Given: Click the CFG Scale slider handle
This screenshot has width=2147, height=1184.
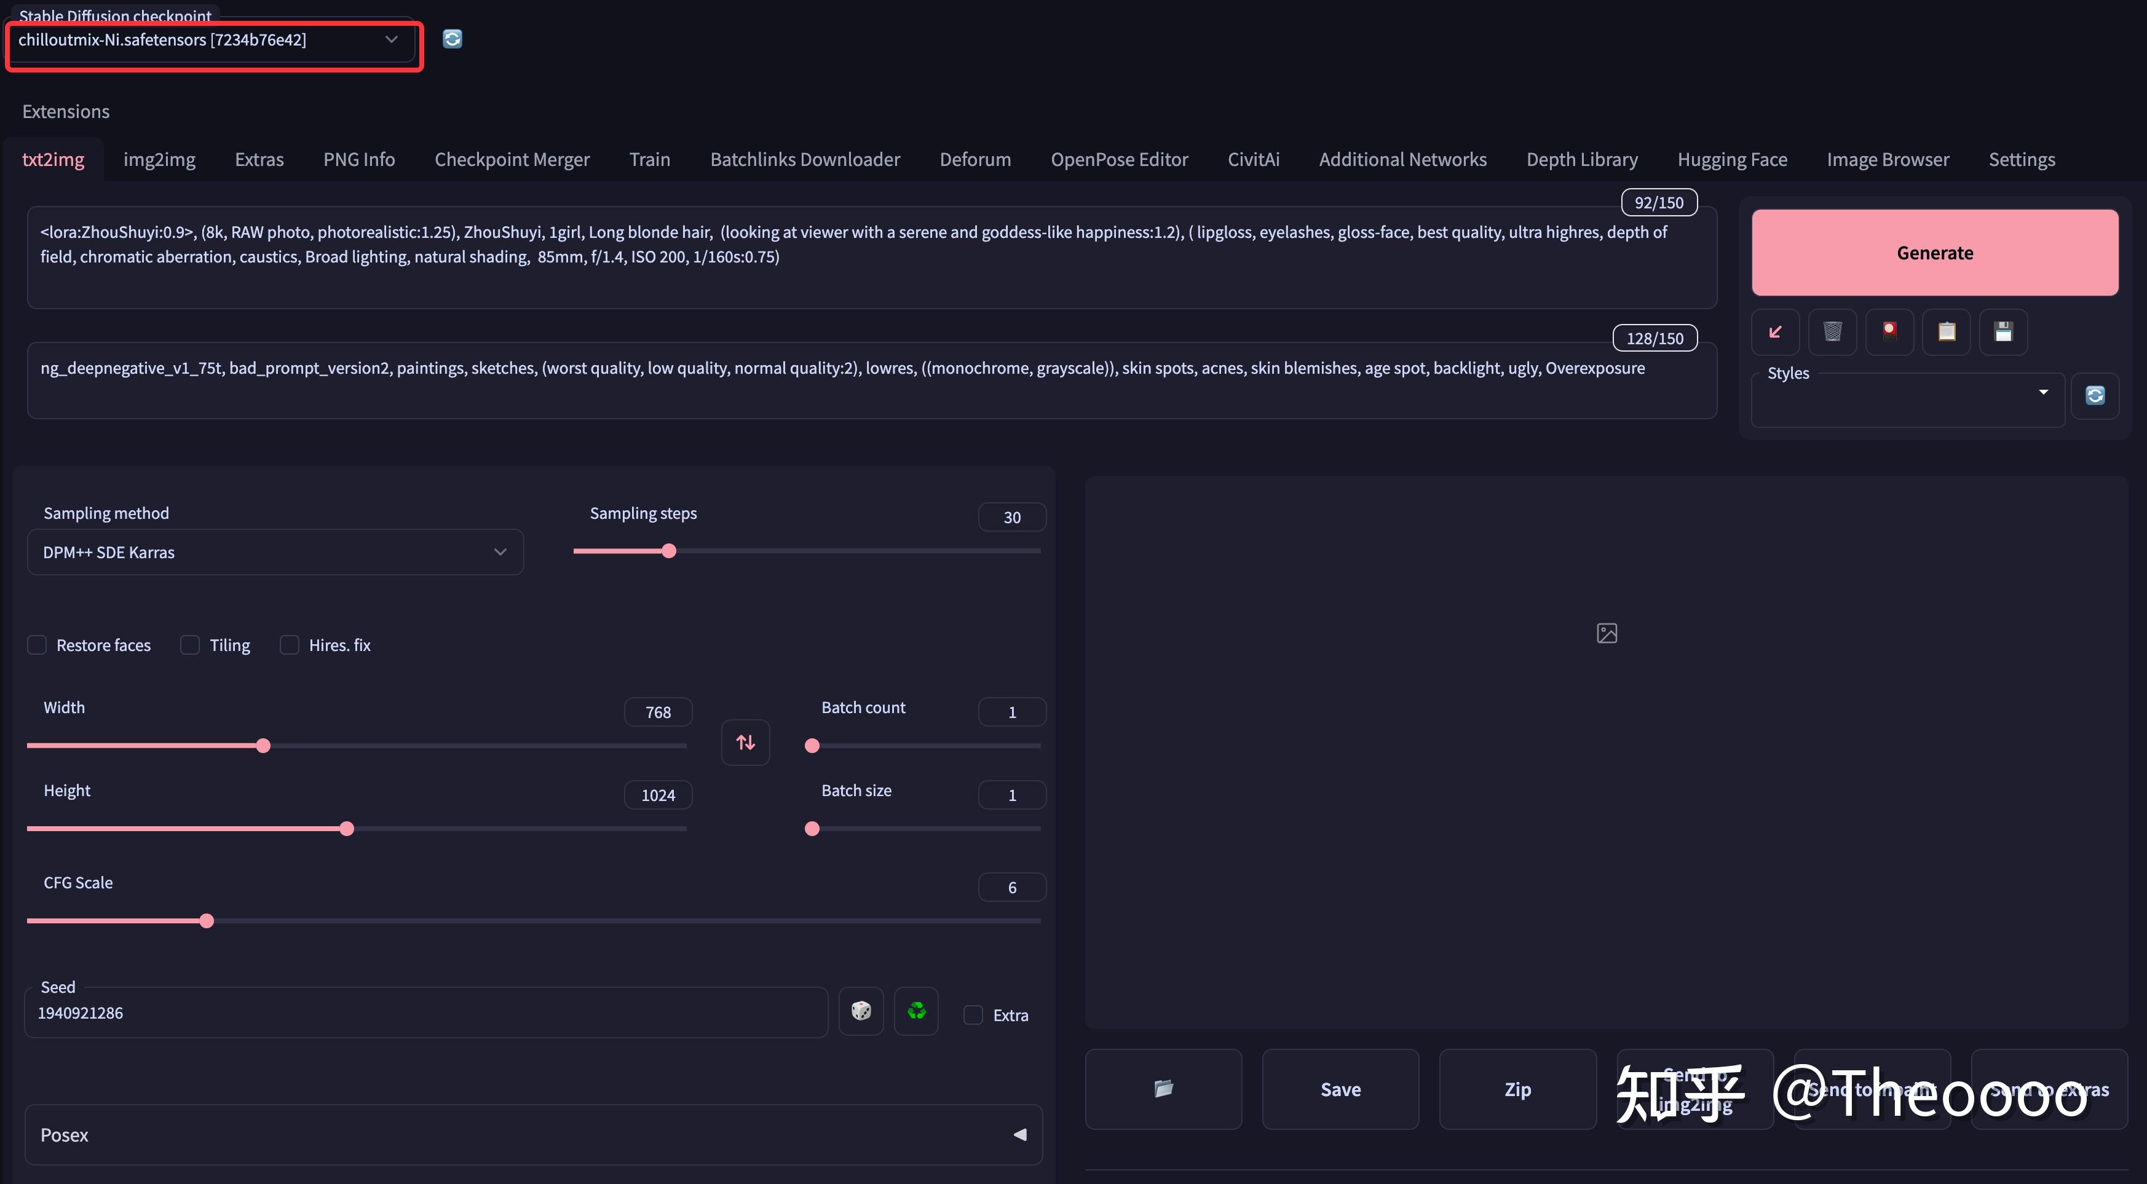Looking at the screenshot, I should coord(207,921).
